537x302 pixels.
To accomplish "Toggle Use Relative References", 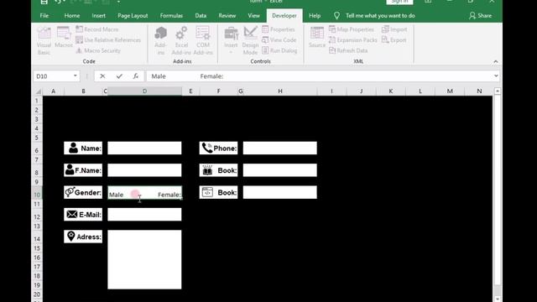I will (108, 40).
